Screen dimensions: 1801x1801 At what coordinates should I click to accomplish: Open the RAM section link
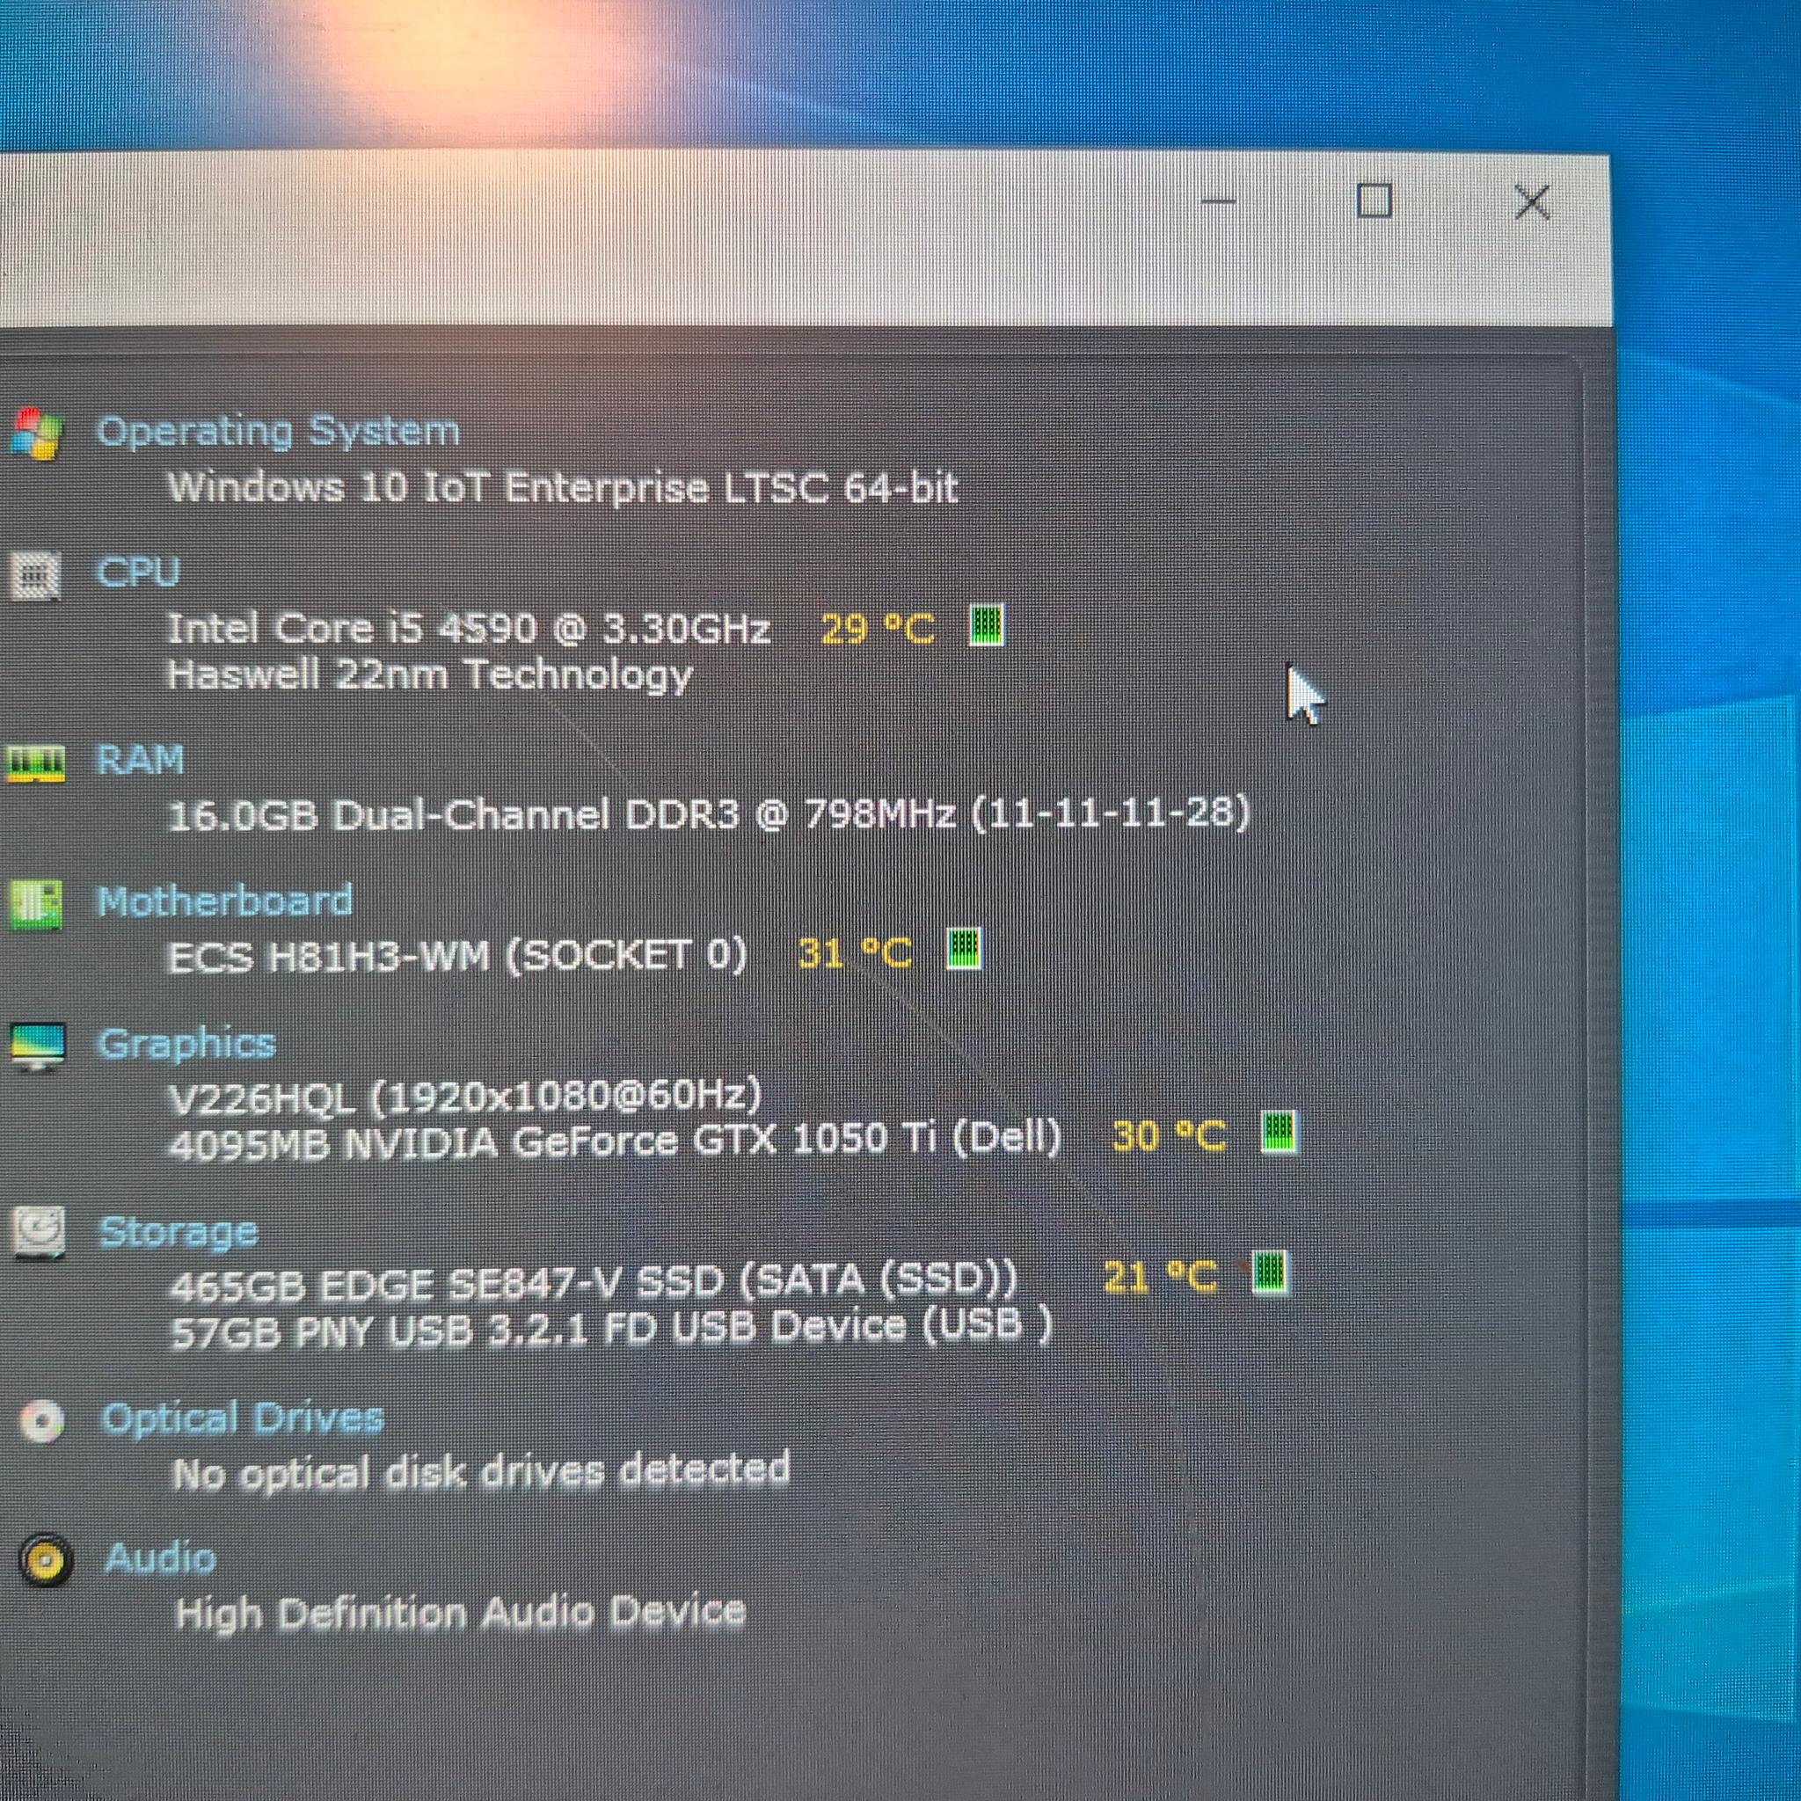tap(140, 761)
